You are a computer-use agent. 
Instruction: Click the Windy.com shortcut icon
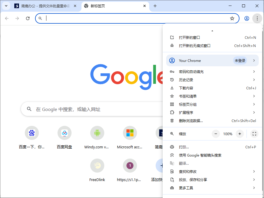point(97,133)
